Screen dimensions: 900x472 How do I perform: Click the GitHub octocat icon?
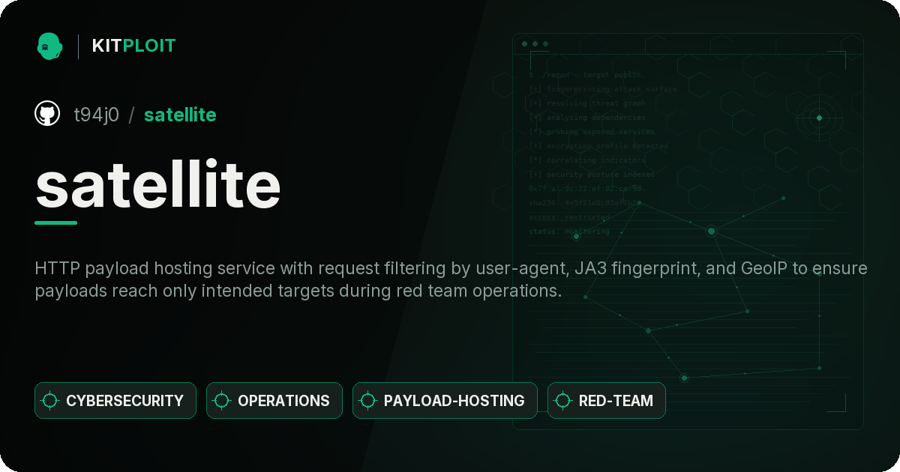pos(47,114)
